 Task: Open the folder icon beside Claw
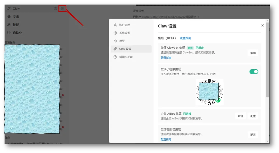(x=56, y=8)
